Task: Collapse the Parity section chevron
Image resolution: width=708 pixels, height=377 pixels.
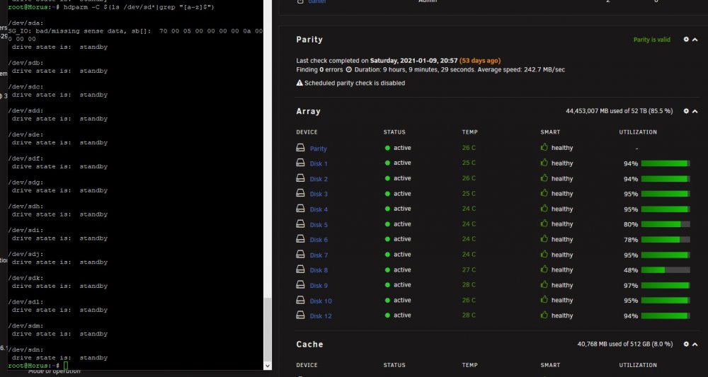Action: click(695, 40)
